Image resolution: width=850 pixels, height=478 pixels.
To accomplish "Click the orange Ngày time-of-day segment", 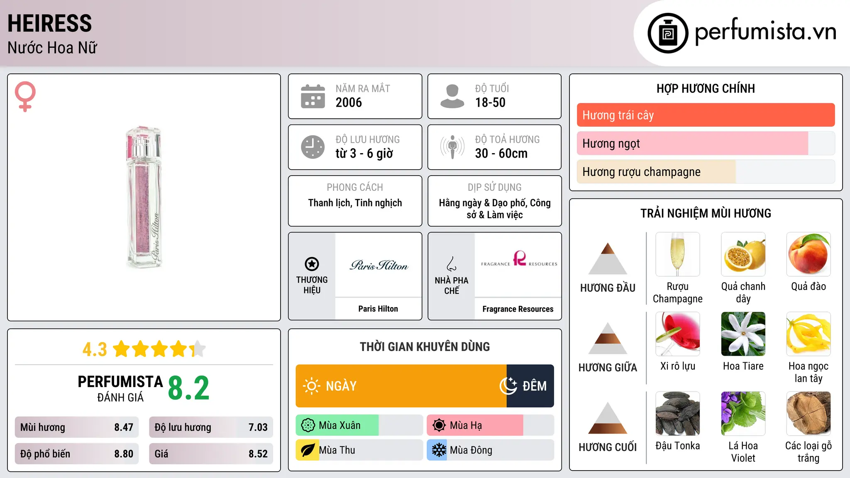I will coord(401,386).
